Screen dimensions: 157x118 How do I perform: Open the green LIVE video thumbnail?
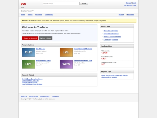click(28, 64)
